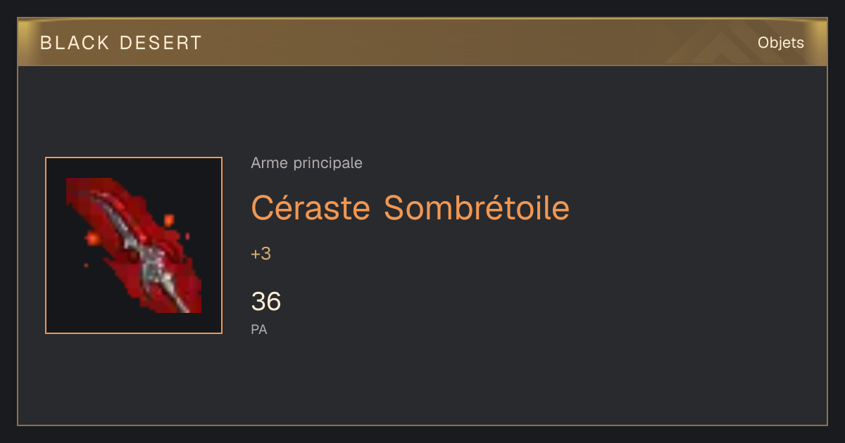The height and width of the screenshot is (443, 845).
Task: Click the Arme principale type label
Action: pyautogui.click(x=306, y=163)
